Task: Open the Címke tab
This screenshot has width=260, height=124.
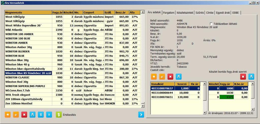Action: tap(210, 13)
